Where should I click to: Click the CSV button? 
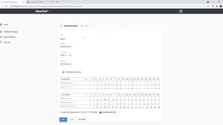(72, 119)
